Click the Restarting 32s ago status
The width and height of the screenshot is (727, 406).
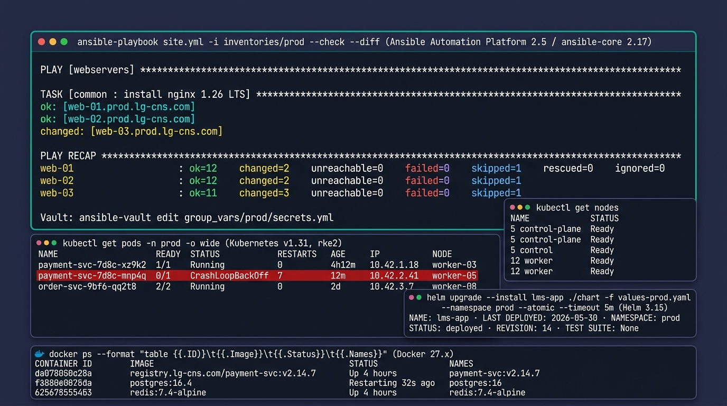(x=392, y=383)
